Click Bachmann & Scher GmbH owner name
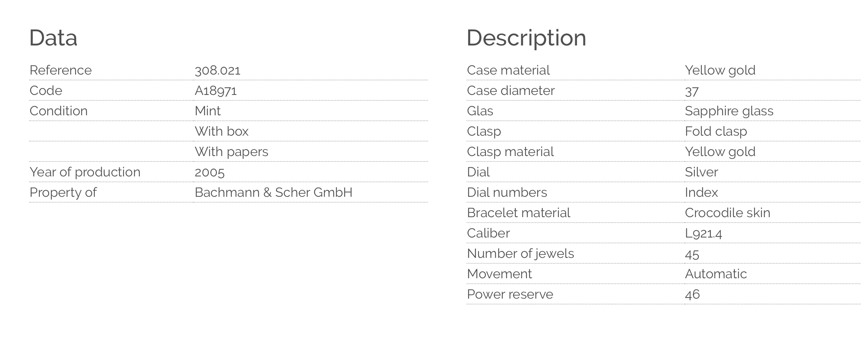 273,192
